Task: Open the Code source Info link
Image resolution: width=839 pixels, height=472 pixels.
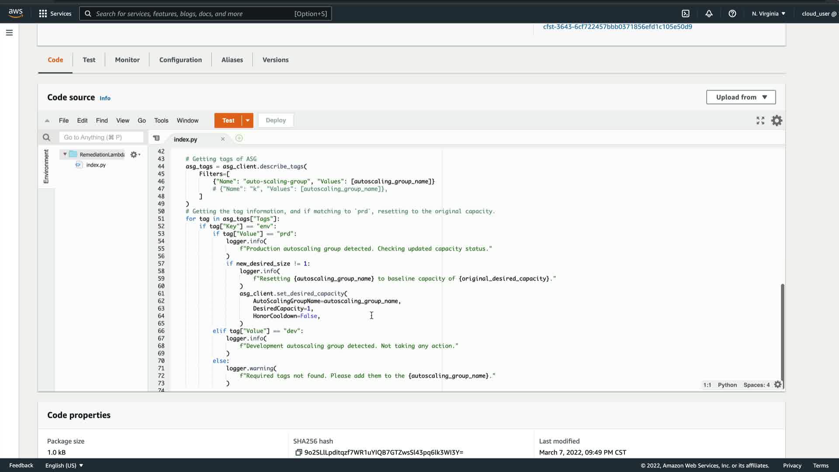Action: [x=105, y=98]
